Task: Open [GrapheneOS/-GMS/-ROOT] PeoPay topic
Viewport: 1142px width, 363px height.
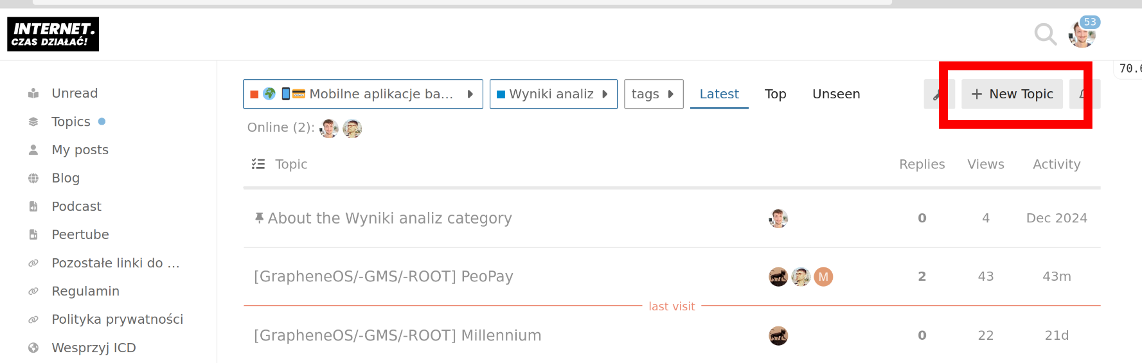Action: tap(384, 276)
